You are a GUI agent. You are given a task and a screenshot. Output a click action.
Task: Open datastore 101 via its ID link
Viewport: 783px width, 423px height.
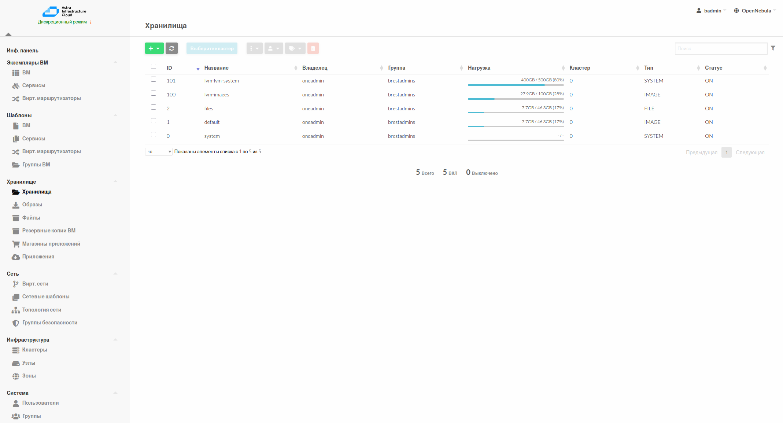(x=171, y=81)
